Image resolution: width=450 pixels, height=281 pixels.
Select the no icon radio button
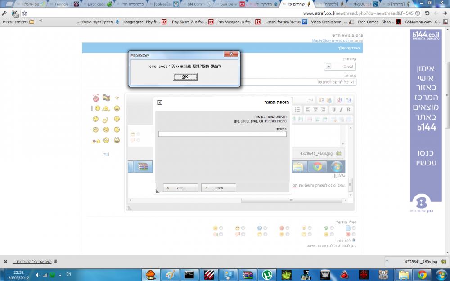click(x=354, y=240)
